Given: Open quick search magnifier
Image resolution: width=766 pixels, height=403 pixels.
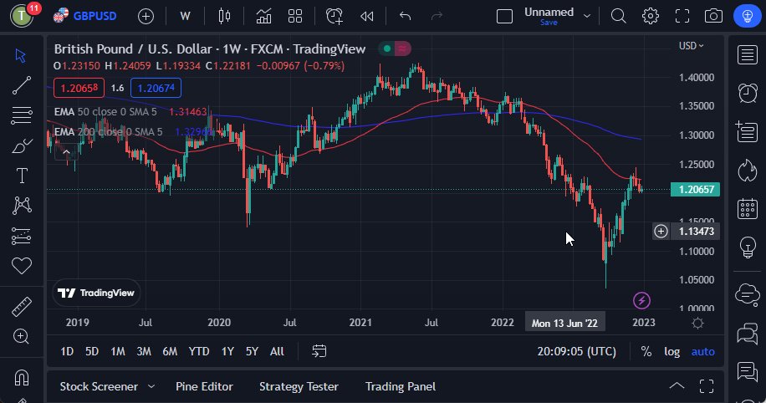Looking at the screenshot, I should 619,16.
